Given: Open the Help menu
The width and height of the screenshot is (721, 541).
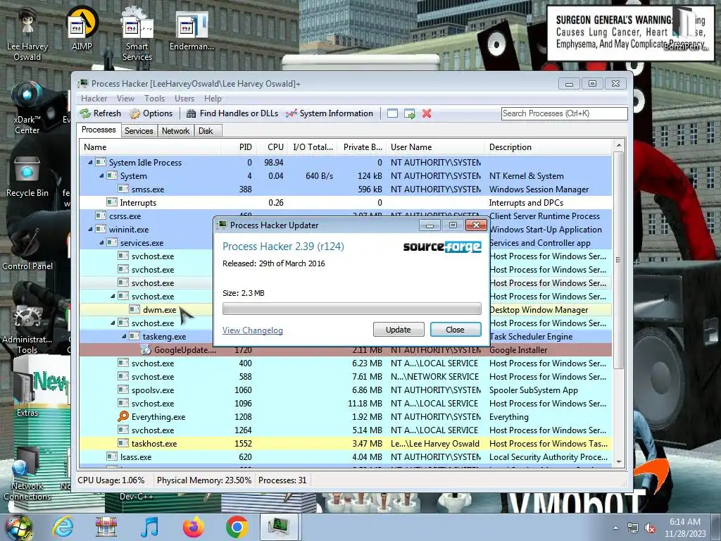Looking at the screenshot, I should [x=213, y=99].
